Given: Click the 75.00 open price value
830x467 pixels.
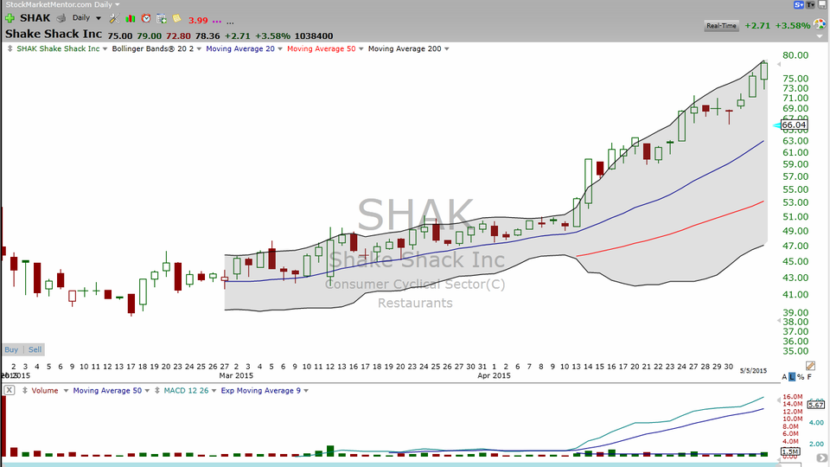Looking at the screenshot, I should pos(120,36).
